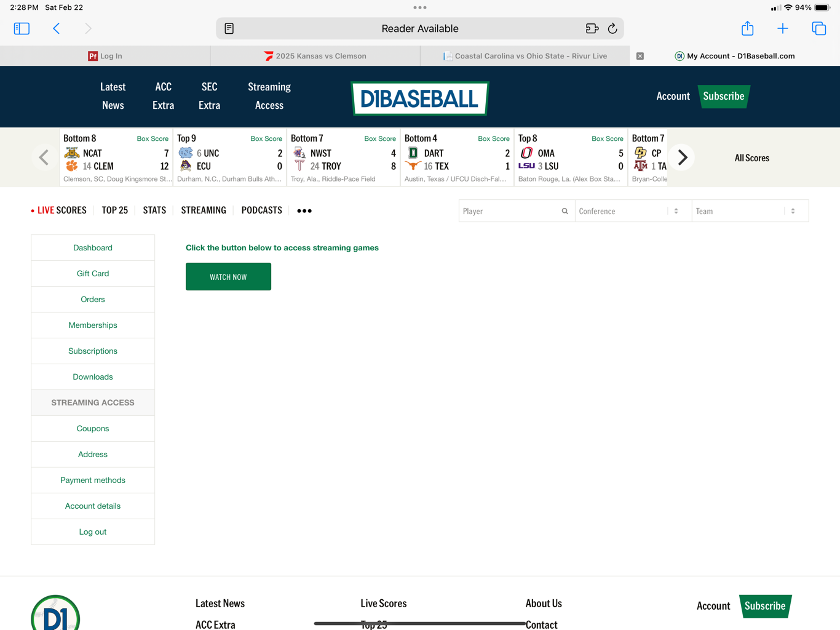Select Streaming Access in account sidebar

(93, 403)
